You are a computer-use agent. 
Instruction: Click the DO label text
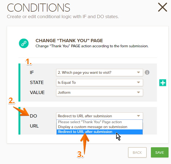click(x=33, y=116)
